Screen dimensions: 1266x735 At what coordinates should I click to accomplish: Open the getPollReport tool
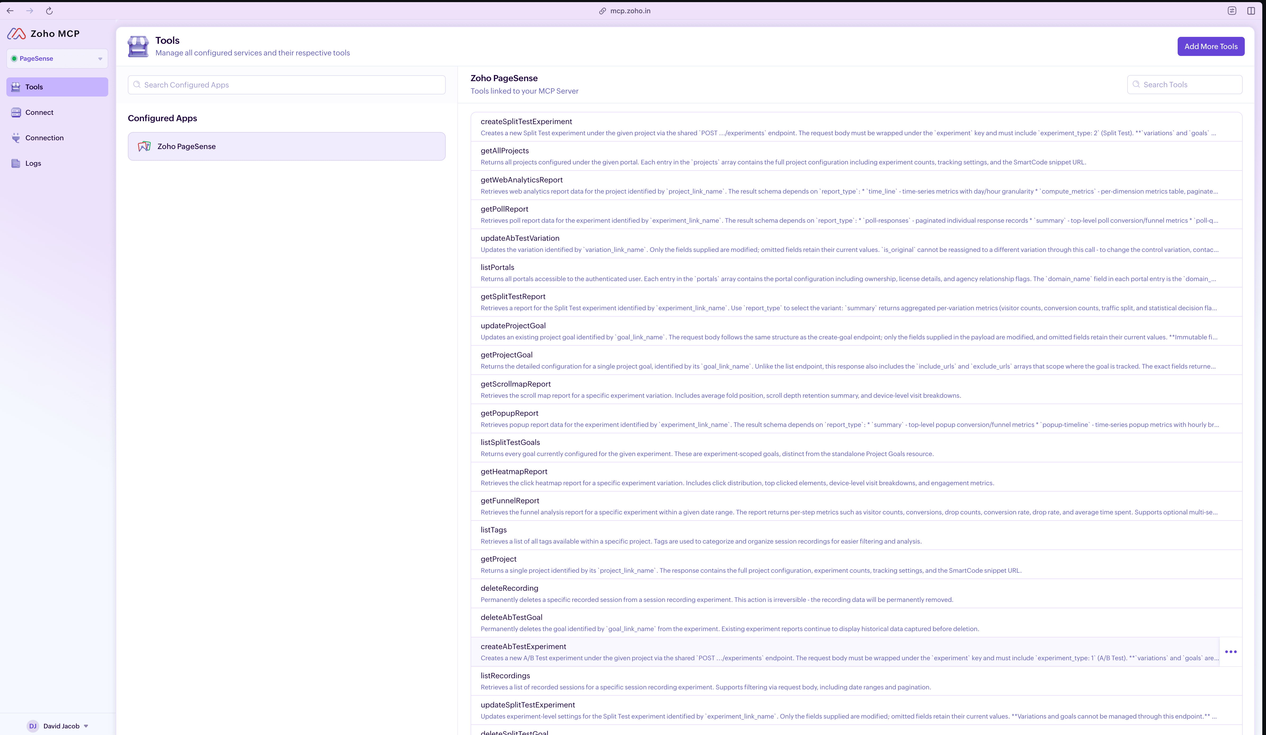[x=856, y=214]
